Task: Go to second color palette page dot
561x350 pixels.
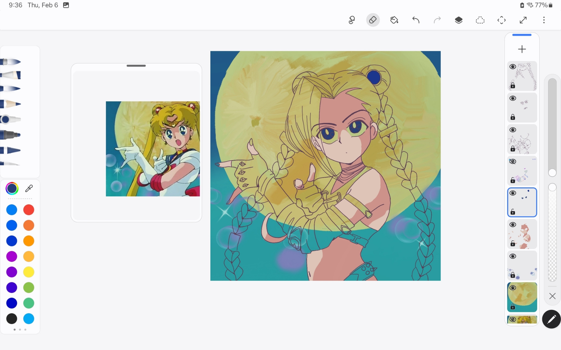Action: click(20, 330)
